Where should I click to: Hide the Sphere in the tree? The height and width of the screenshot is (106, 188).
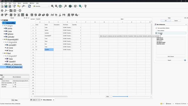coord(4,34)
